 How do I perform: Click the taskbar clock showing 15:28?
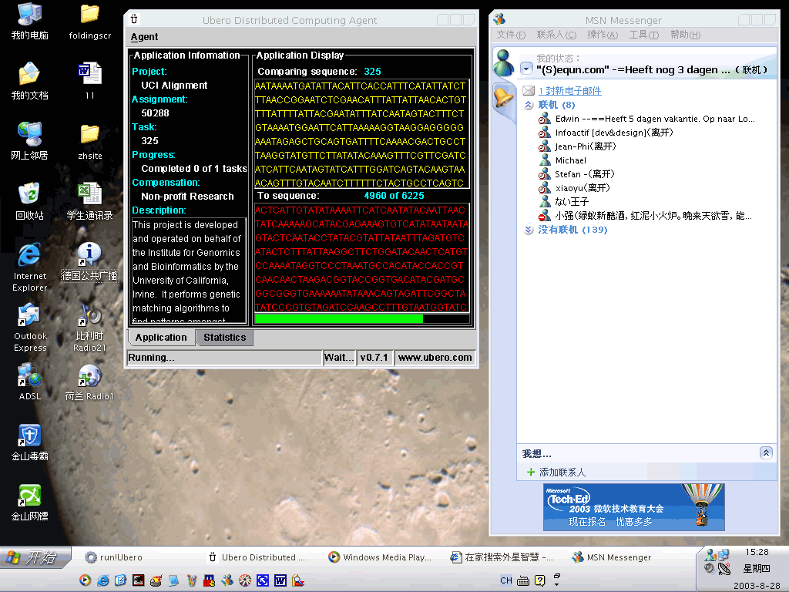pos(757,552)
